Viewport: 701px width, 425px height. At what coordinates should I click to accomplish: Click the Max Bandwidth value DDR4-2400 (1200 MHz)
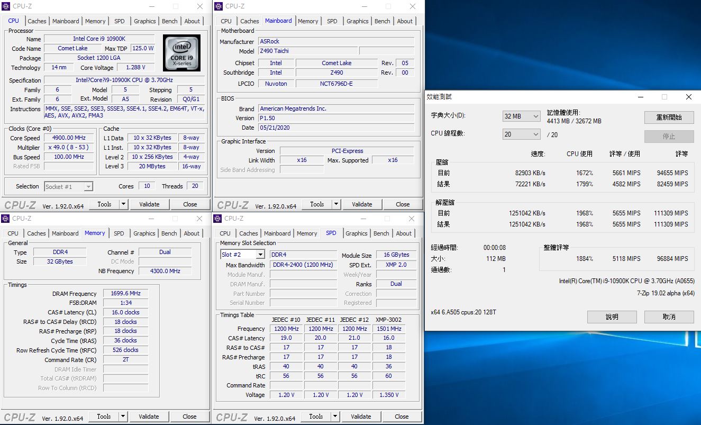[303, 265]
